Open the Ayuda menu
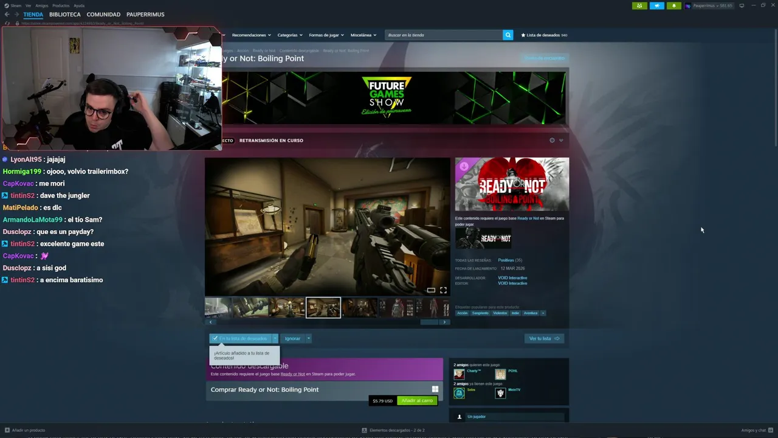 (x=79, y=5)
